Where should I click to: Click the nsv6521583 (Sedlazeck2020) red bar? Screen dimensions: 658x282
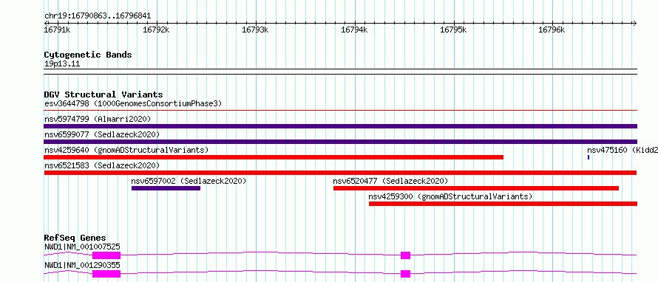pyautogui.click(x=340, y=173)
